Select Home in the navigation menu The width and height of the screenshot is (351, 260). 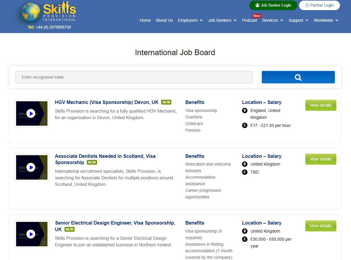[x=145, y=20]
